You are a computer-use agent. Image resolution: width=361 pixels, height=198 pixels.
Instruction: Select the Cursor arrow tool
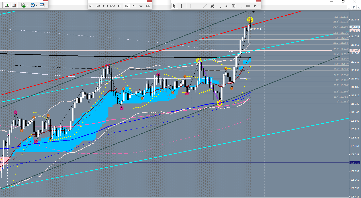pyautogui.click(x=174, y=6)
